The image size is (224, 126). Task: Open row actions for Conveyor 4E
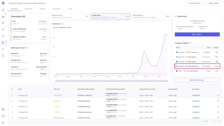(x=218, y=95)
